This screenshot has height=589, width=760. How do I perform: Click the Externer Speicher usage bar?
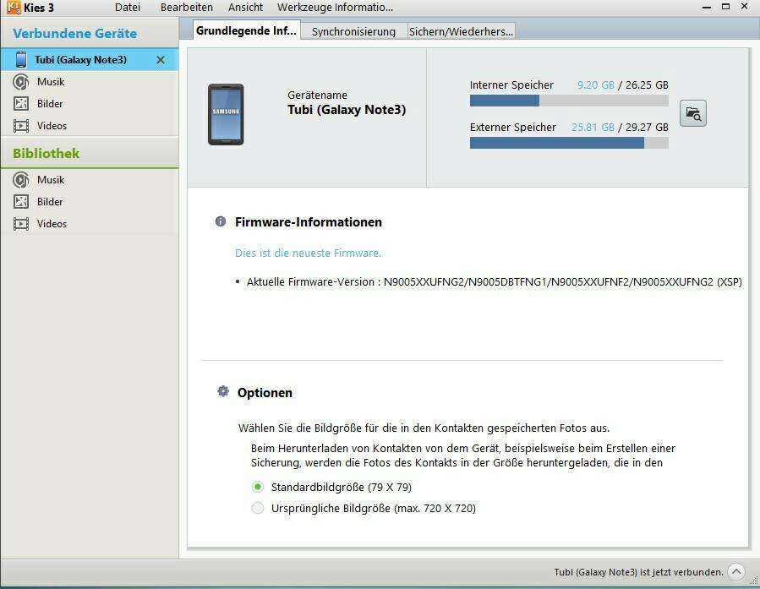pos(569,143)
